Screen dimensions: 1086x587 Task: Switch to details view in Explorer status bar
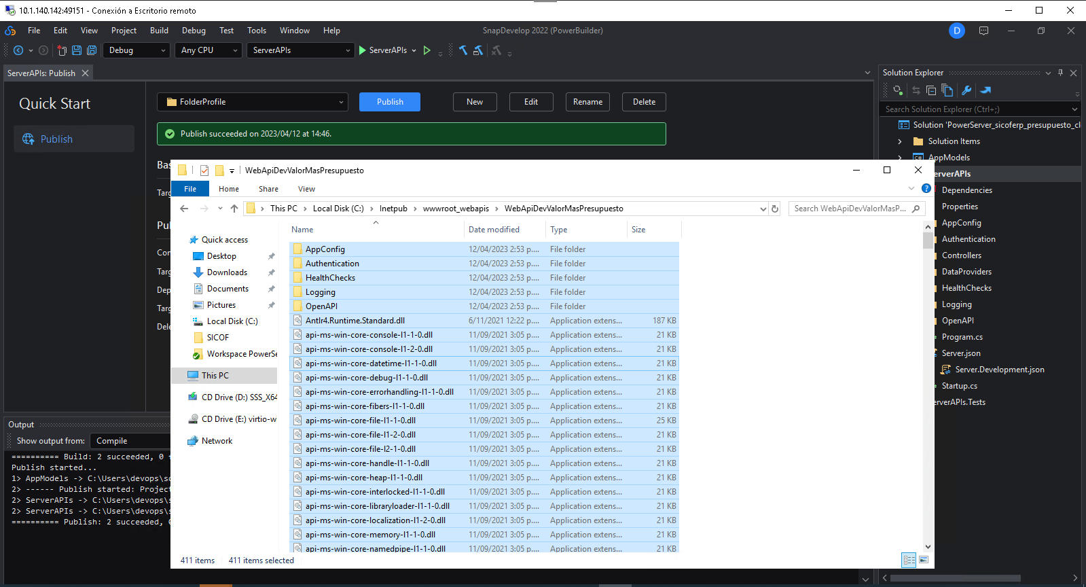[x=909, y=560]
